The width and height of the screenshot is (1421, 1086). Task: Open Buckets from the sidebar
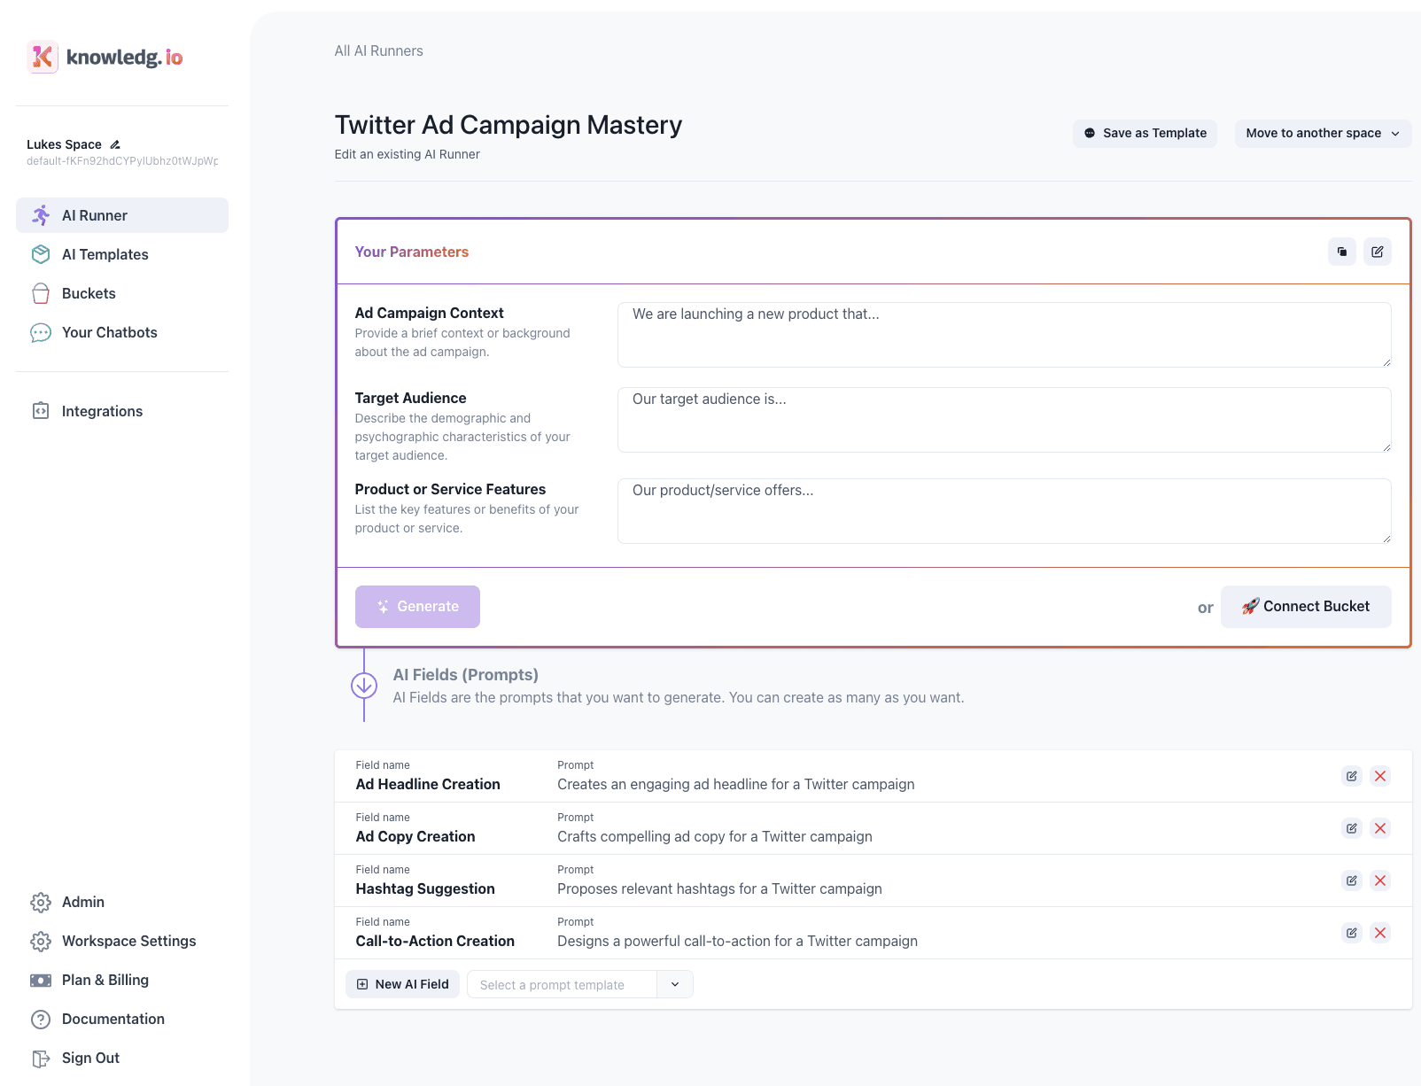coord(89,293)
